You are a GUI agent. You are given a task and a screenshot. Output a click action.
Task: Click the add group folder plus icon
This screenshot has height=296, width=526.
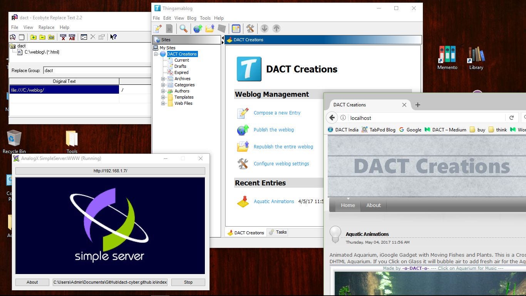tap(34, 37)
